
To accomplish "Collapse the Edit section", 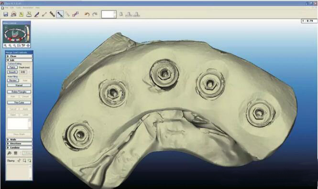I will pos(19,60).
